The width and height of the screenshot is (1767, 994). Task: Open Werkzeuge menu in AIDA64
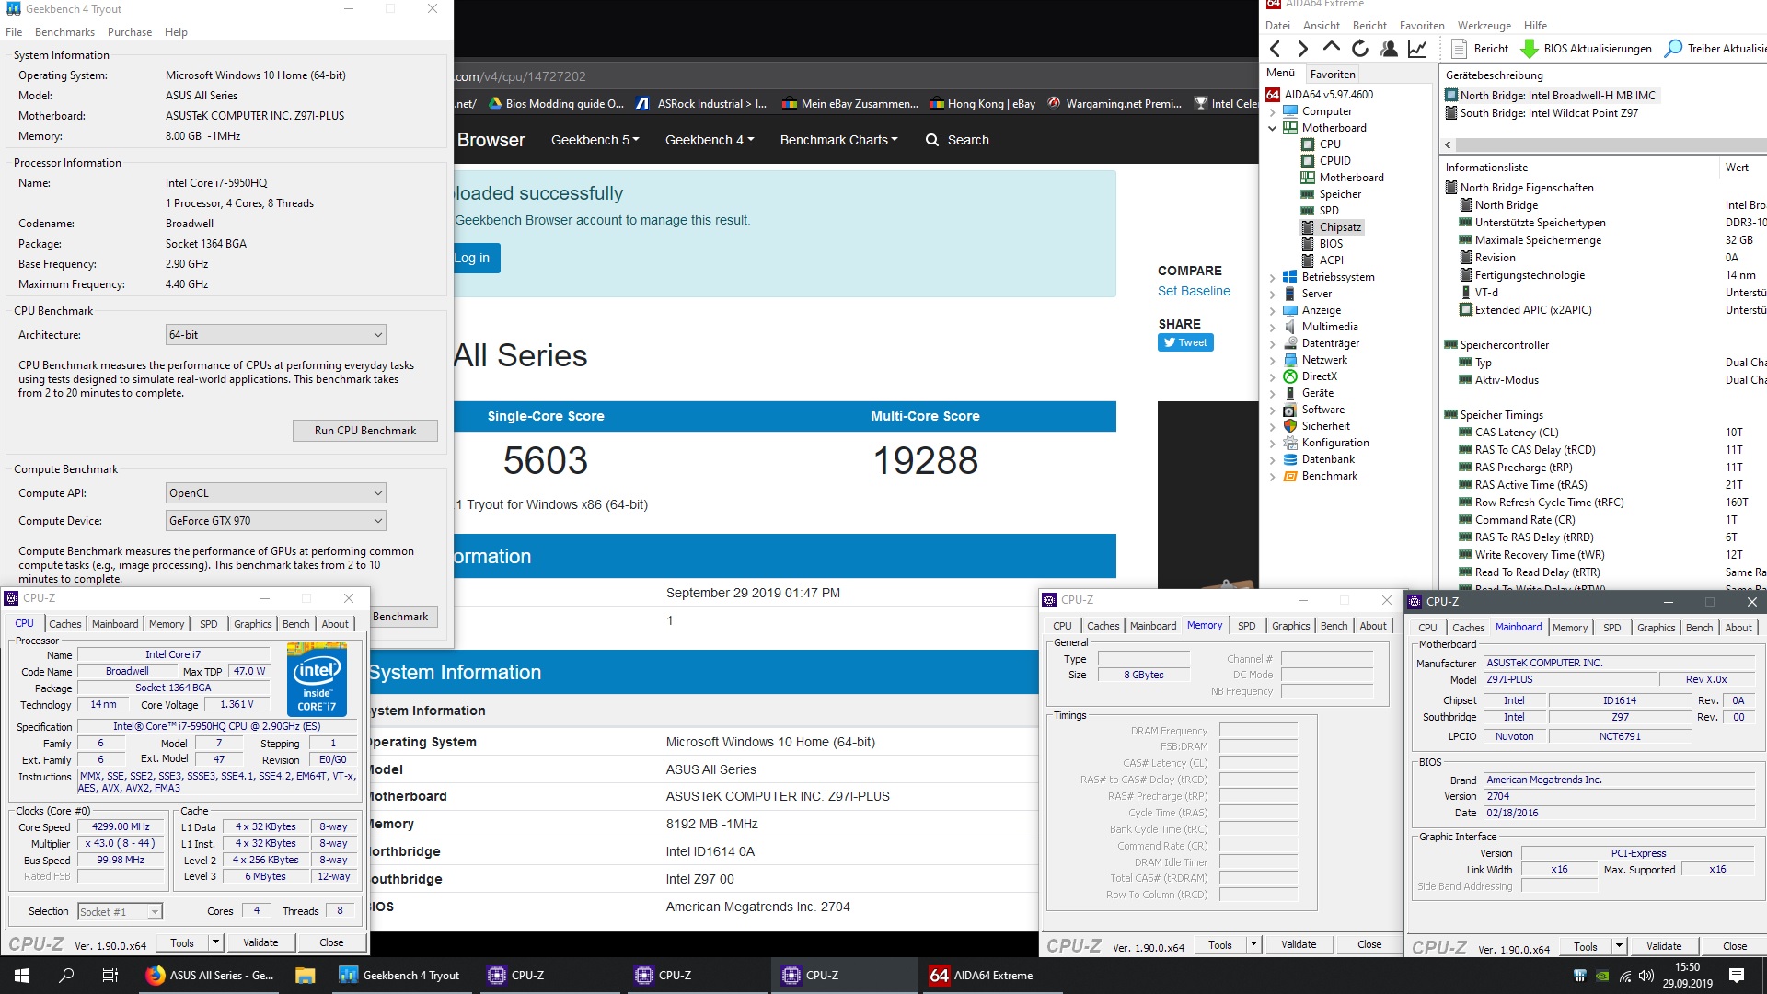[1484, 26]
